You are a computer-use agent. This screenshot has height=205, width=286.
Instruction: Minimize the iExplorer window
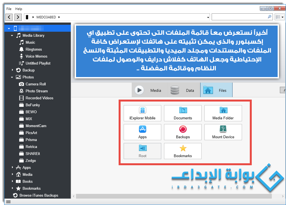pyautogui.click(x=263, y=9)
